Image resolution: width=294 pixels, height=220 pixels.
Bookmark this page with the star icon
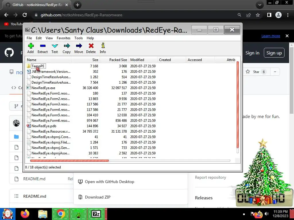pyautogui.click(x=258, y=15)
